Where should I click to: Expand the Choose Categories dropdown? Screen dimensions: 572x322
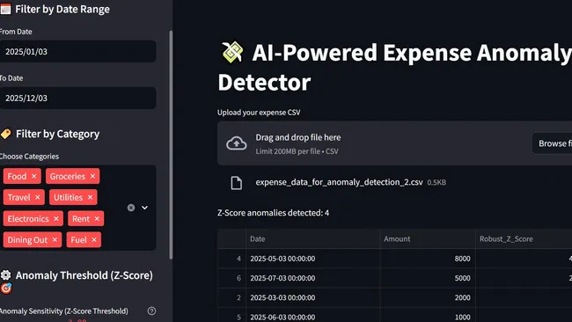pos(145,208)
